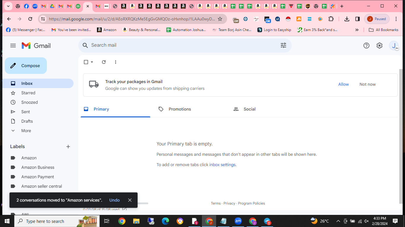Open Gmail Support help icon

366,46
